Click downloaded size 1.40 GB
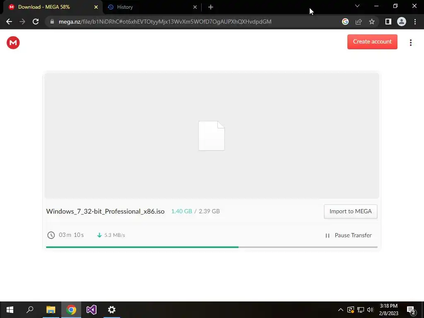The height and width of the screenshot is (318, 424). coord(182,211)
